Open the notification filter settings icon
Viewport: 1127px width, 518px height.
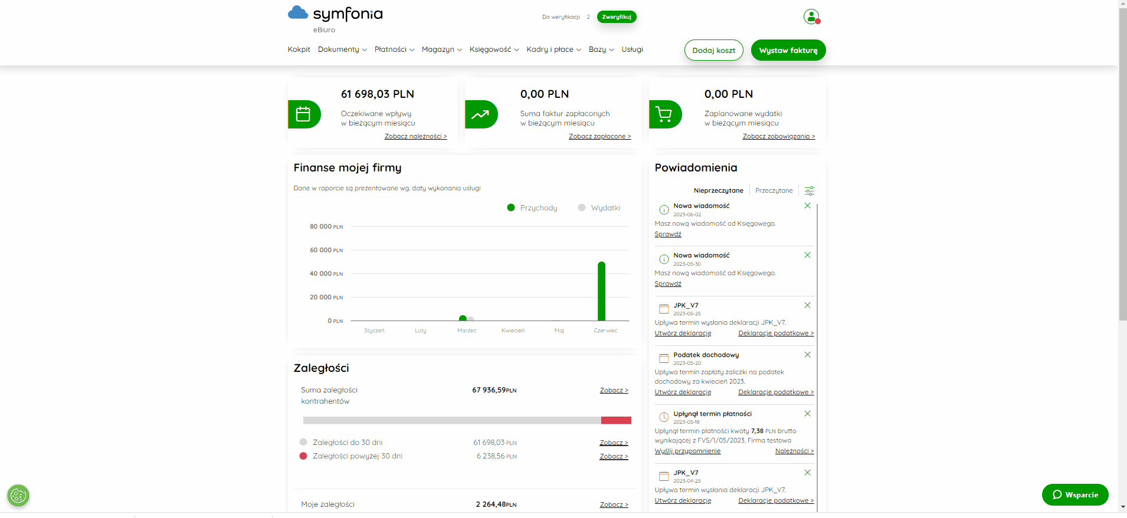810,191
